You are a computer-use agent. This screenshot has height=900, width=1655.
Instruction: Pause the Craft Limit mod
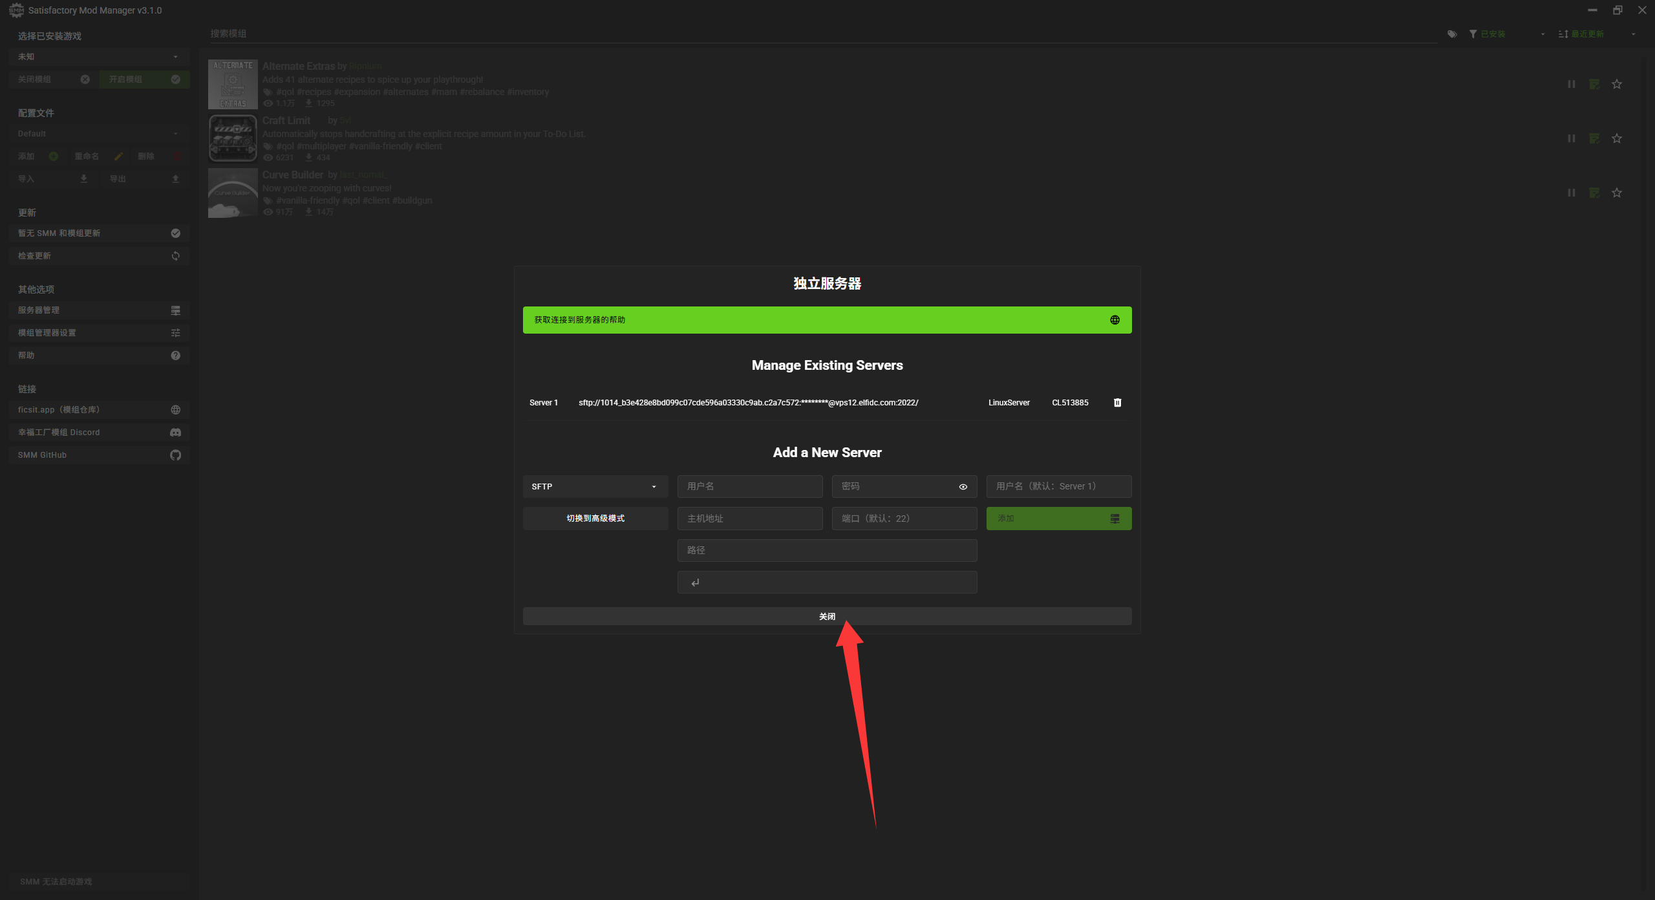pos(1572,138)
